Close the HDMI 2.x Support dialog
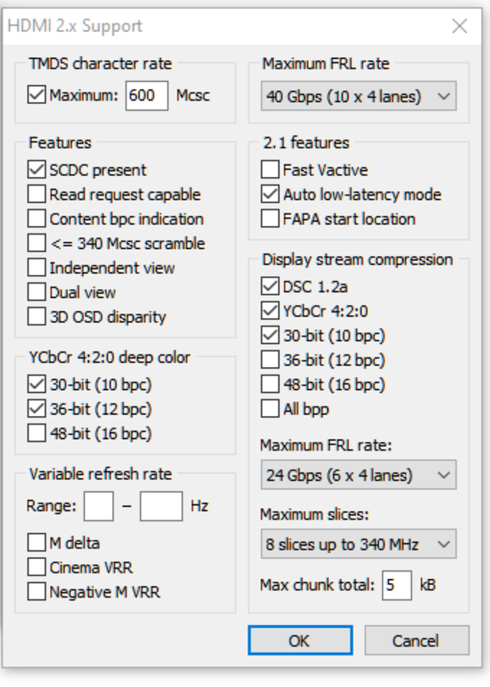490x687 pixels. tap(460, 26)
